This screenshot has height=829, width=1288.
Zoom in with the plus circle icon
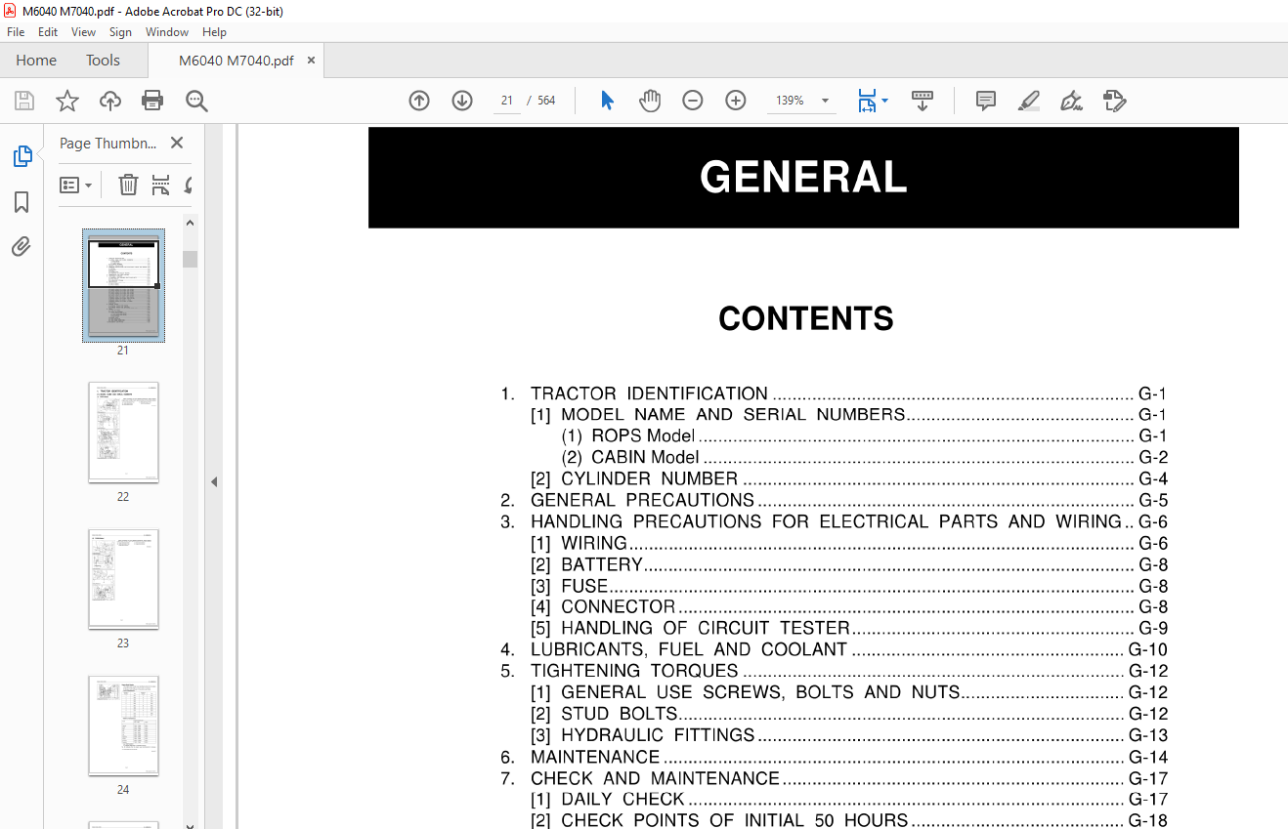coord(736,101)
